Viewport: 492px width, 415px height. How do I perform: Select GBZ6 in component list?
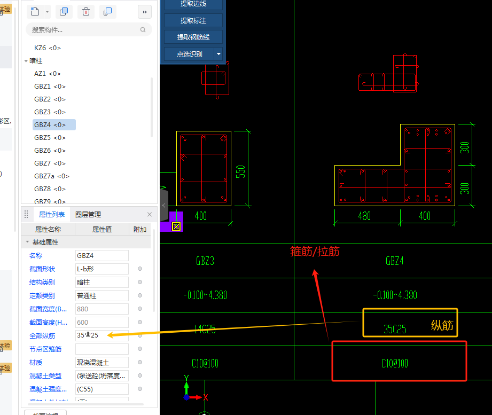[50, 151]
